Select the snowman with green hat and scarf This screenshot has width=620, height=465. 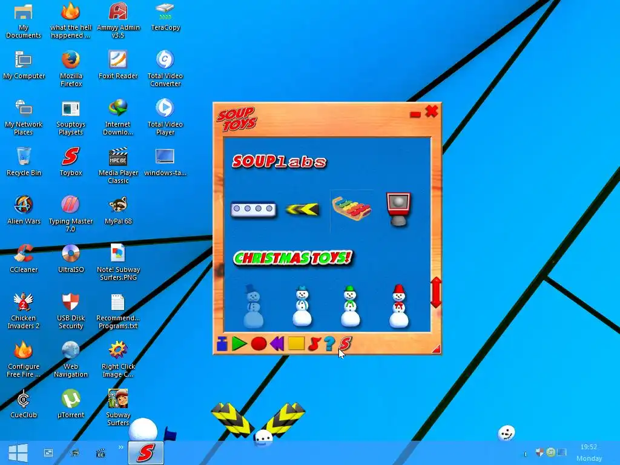[351, 306]
